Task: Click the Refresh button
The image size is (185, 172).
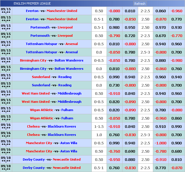Action: (x=140, y=4)
